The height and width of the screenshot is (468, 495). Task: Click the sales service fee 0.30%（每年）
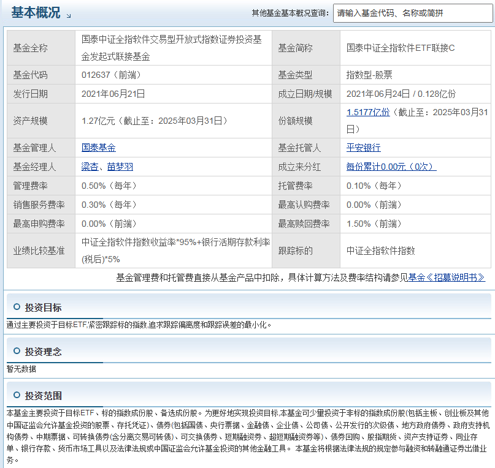(109, 205)
